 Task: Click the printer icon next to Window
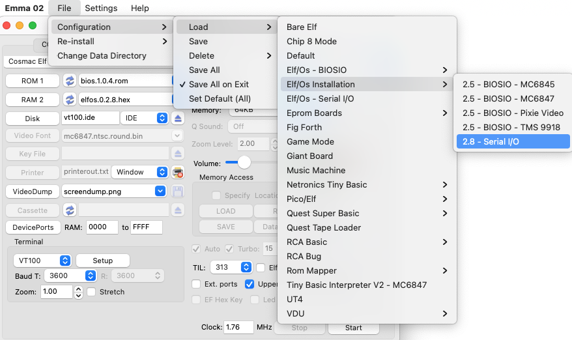(178, 172)
